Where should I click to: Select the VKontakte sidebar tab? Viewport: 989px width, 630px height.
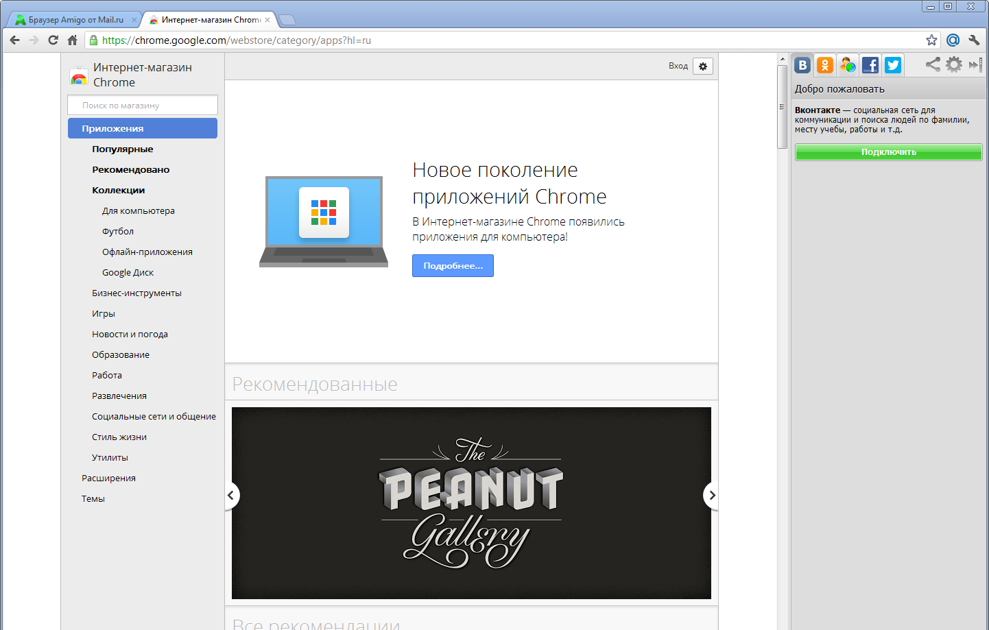point(802,65)
